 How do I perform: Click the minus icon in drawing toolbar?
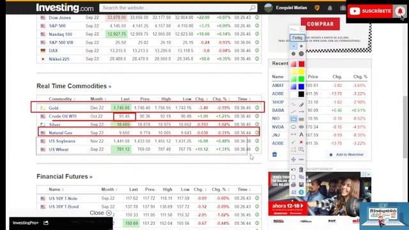click(x=301, y=159)
